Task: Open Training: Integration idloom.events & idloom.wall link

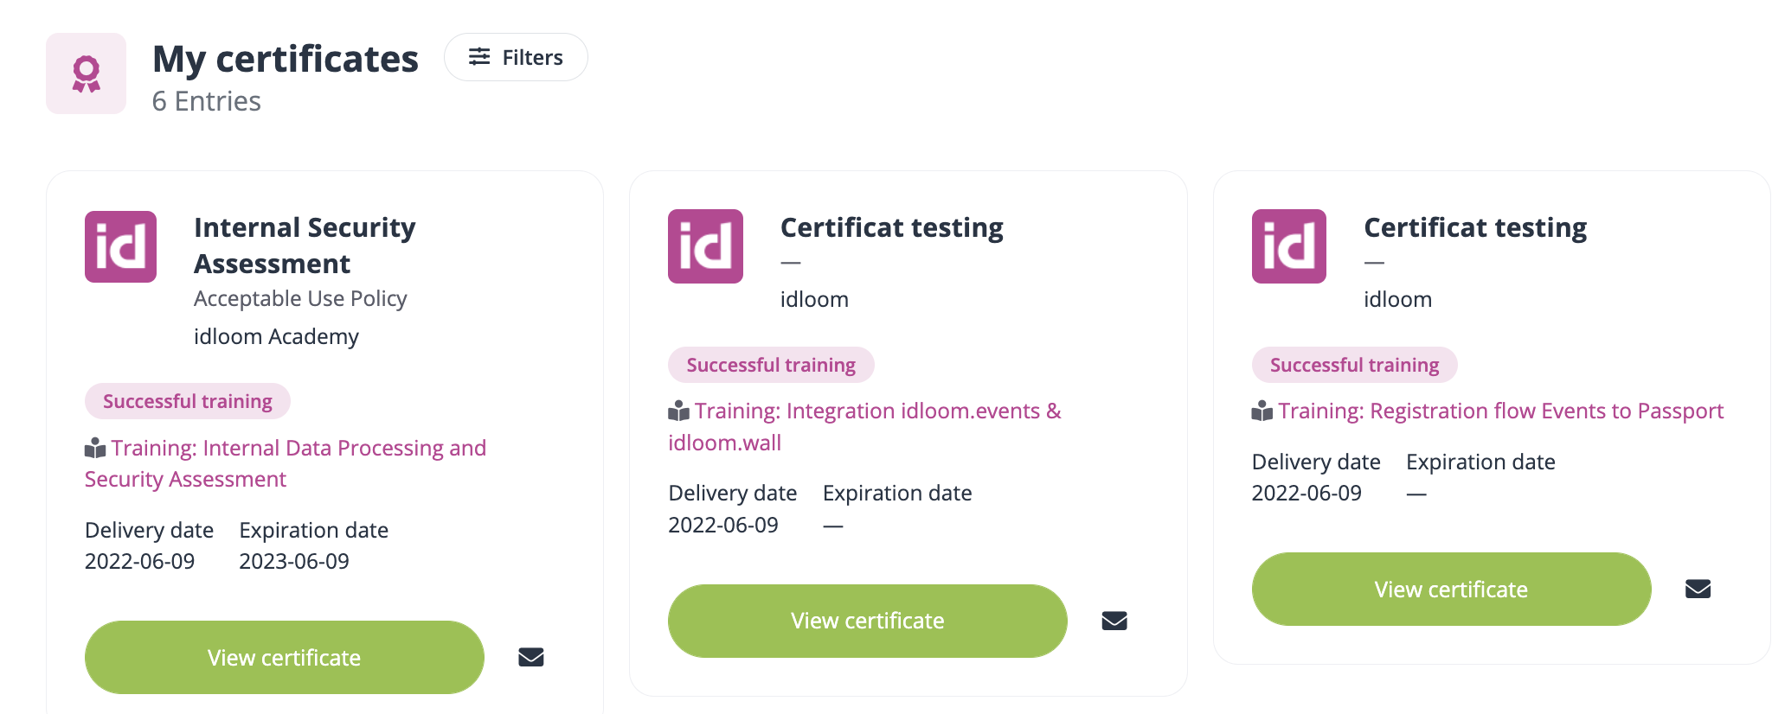Action: [x=877, y=411]
